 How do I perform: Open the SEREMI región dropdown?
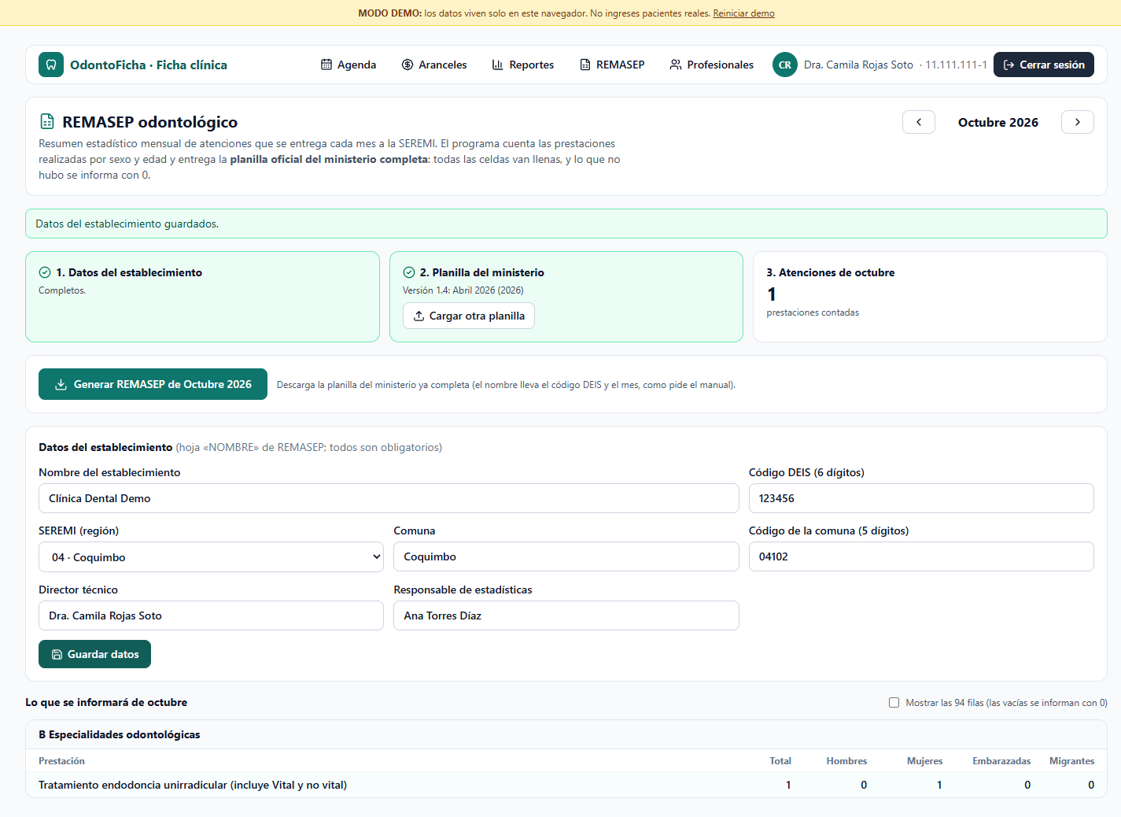[211, 557]
